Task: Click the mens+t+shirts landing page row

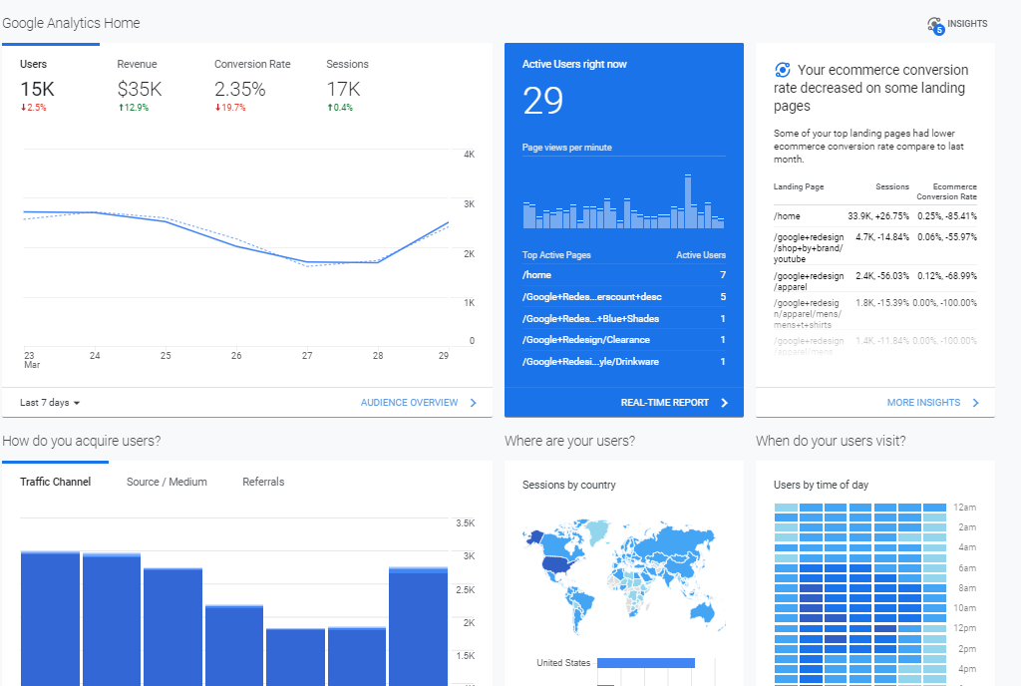Action: tap(875, 314)
